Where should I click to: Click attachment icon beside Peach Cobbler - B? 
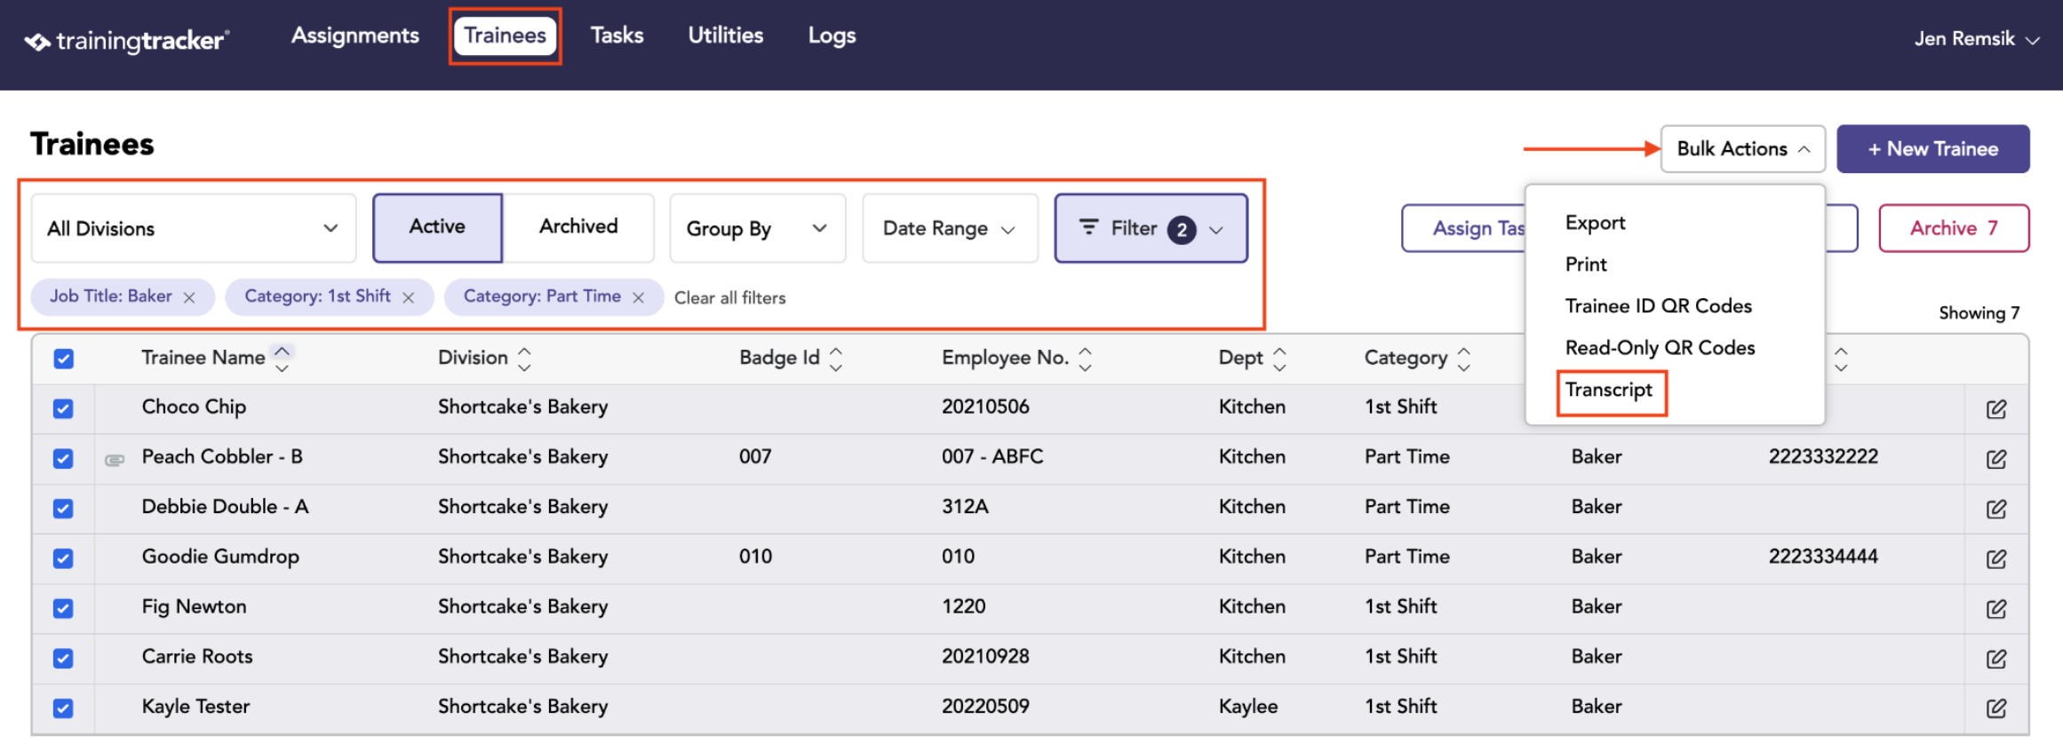pos(115,460)
